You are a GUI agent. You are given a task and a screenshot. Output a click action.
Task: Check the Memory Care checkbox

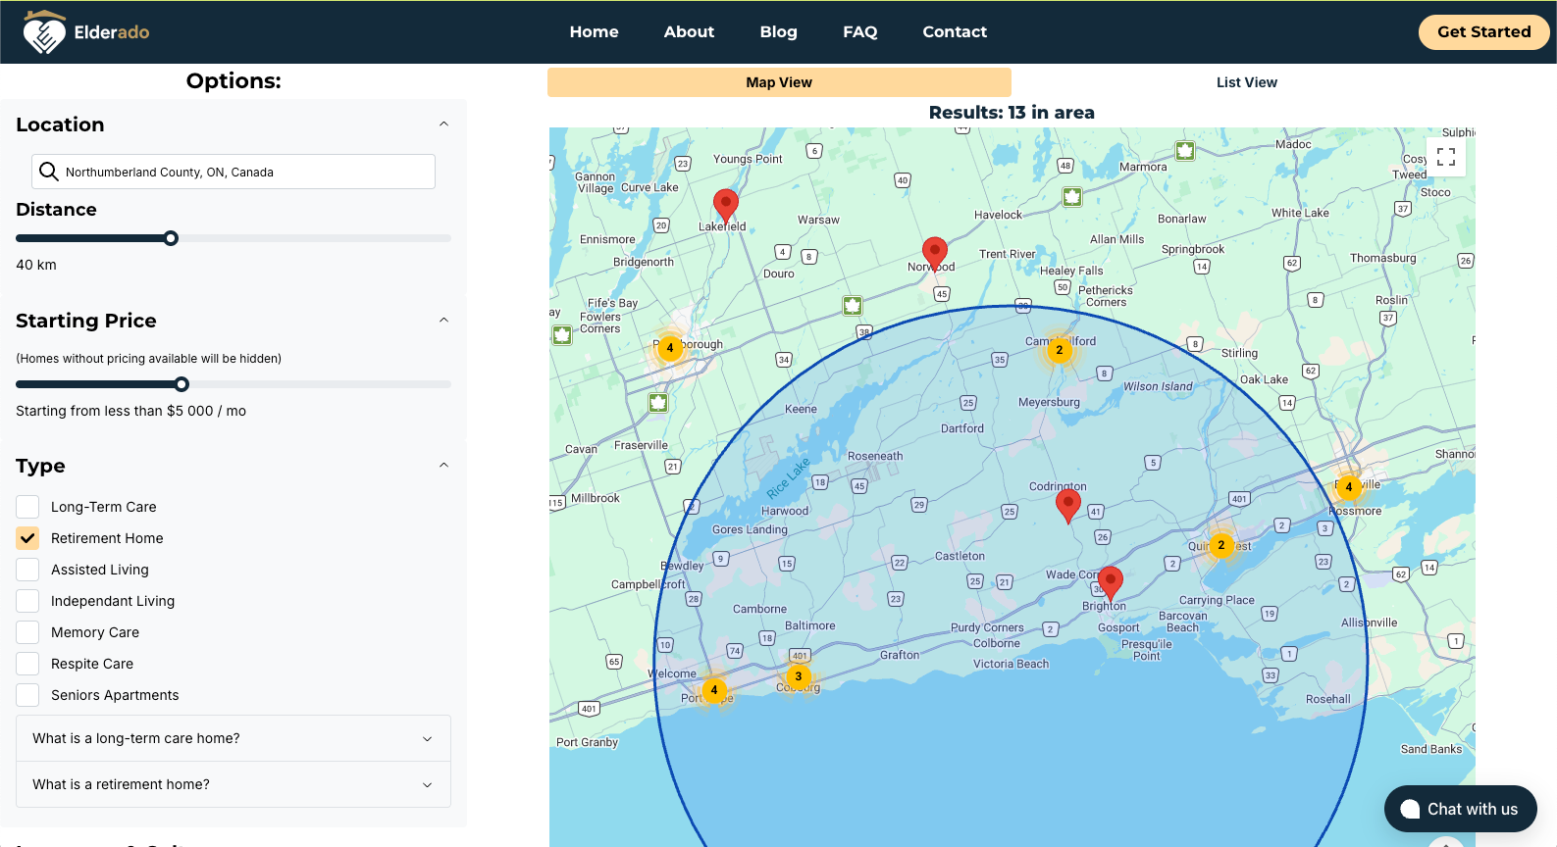point(27,632)
